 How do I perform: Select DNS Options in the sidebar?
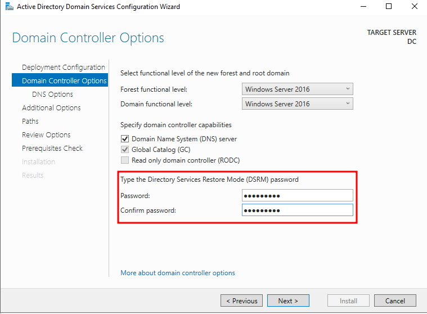(52, 94)
